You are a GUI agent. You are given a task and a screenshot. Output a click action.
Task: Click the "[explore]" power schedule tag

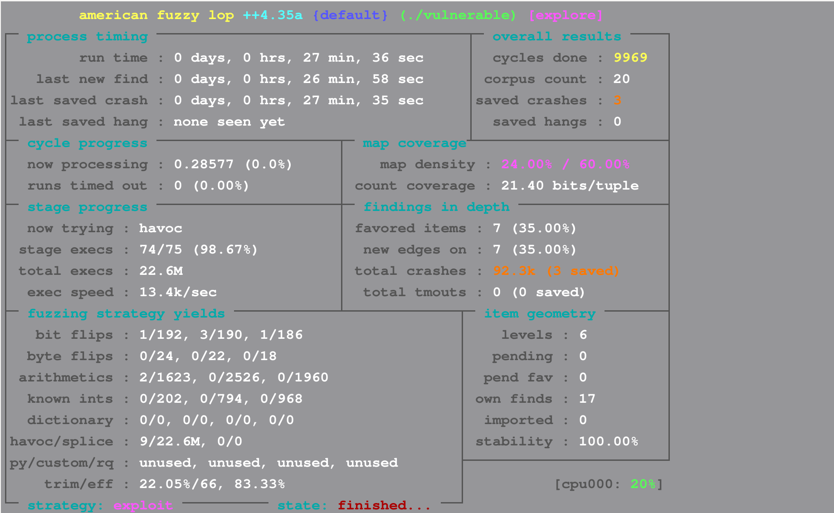point(566,15)
